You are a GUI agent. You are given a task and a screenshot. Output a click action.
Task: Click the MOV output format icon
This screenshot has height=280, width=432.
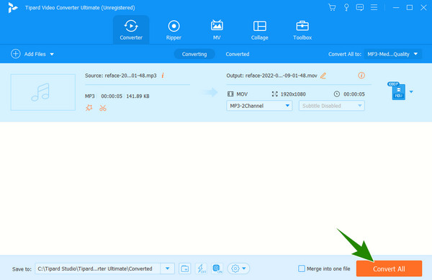(x=397, y=91)
